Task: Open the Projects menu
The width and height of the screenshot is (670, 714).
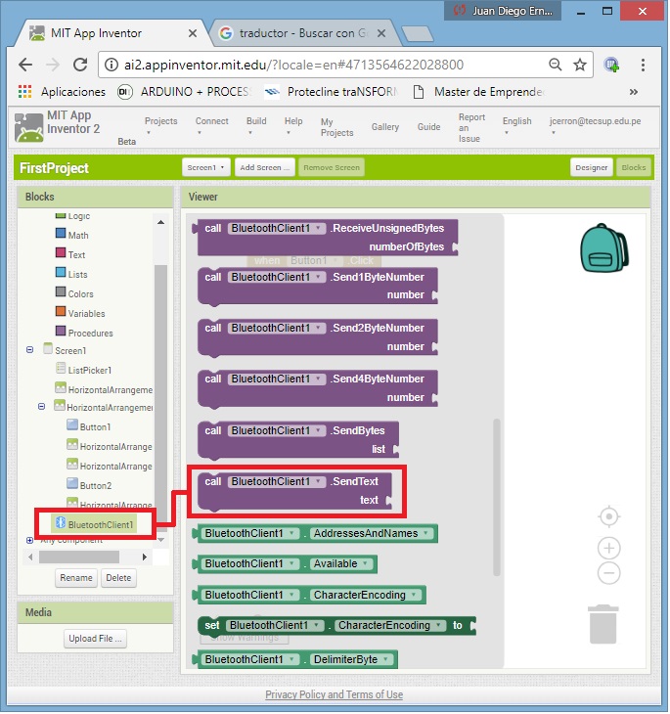Action: coord(160,125)
